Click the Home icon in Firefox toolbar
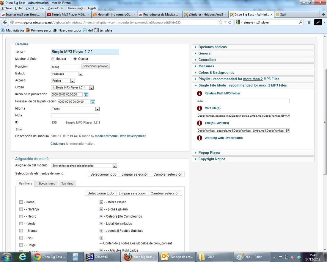 (309, 22)
